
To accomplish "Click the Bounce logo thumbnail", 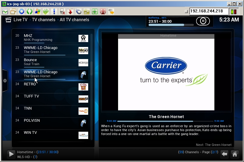I will point(83,63).
